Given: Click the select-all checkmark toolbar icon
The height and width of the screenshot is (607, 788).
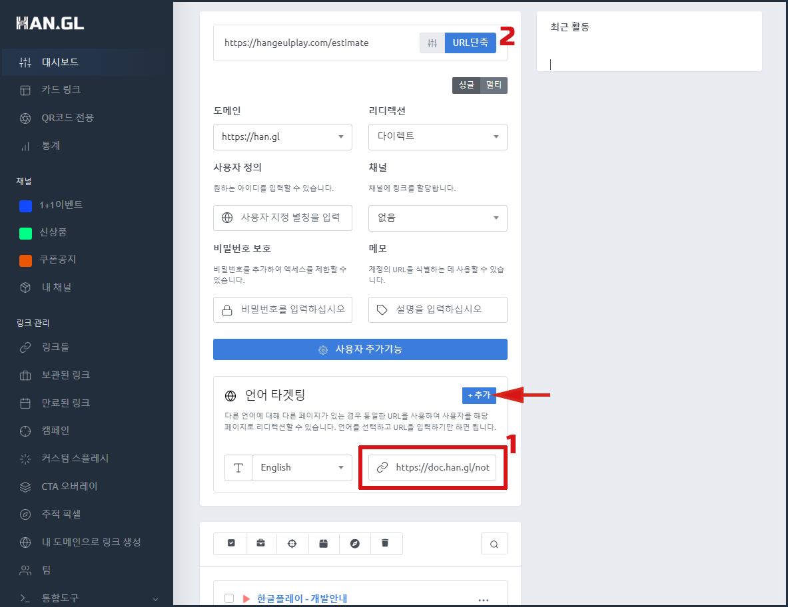Looking at the screenshot, I should [x=231, y=543].
